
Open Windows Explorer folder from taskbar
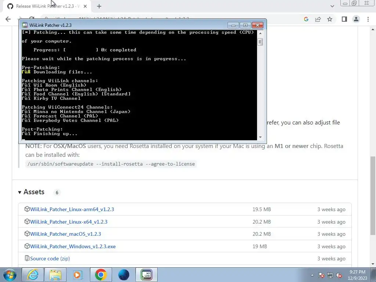[x=55, y=275]
